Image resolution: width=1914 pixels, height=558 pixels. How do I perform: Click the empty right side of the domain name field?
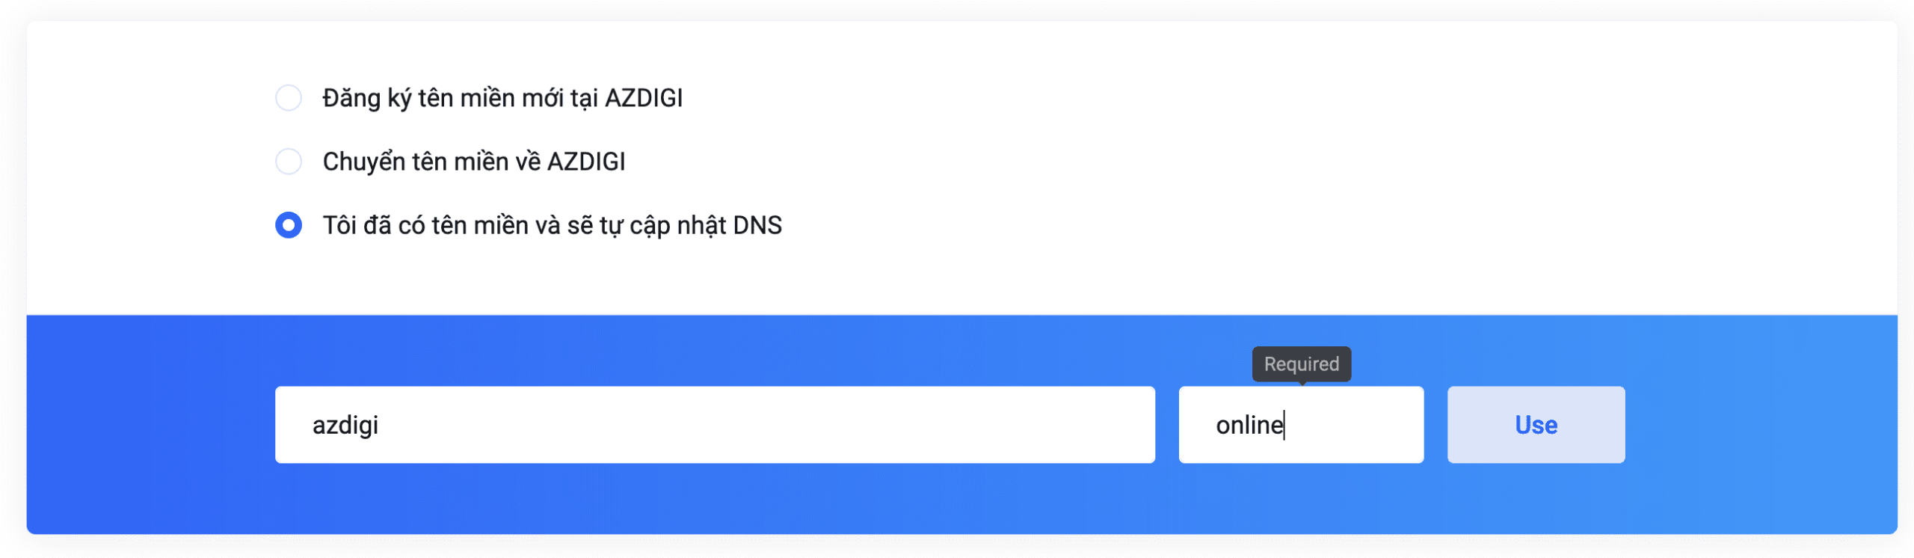pyautogui.click(x=972, y=425)
